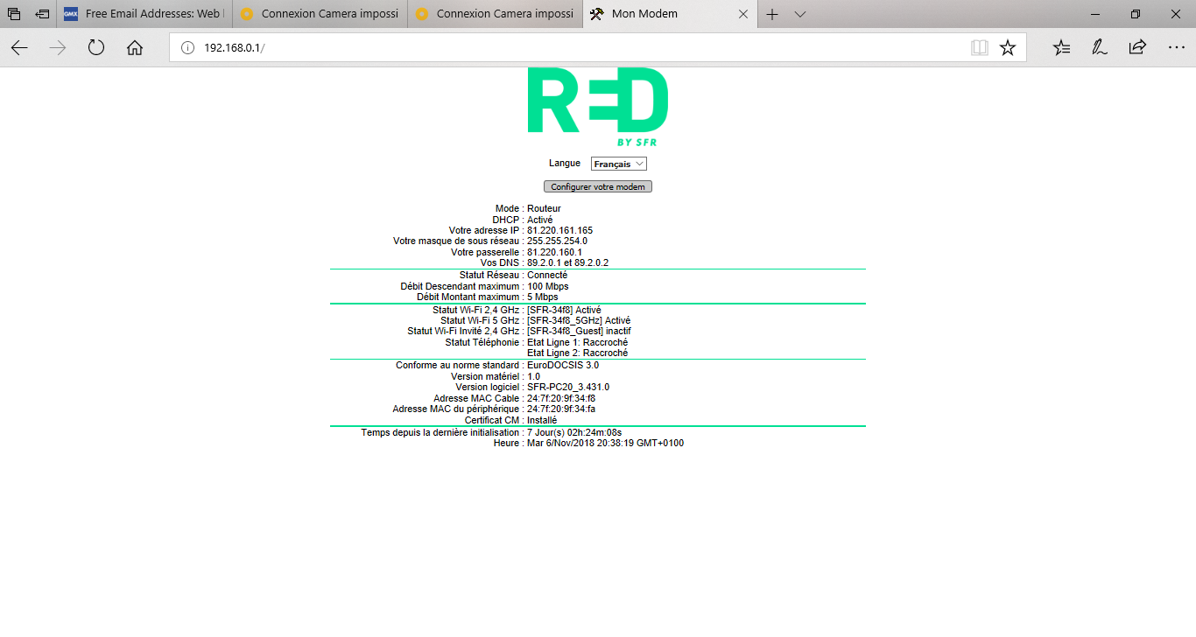Open the Favorites hub icon

coord(1061,48)
